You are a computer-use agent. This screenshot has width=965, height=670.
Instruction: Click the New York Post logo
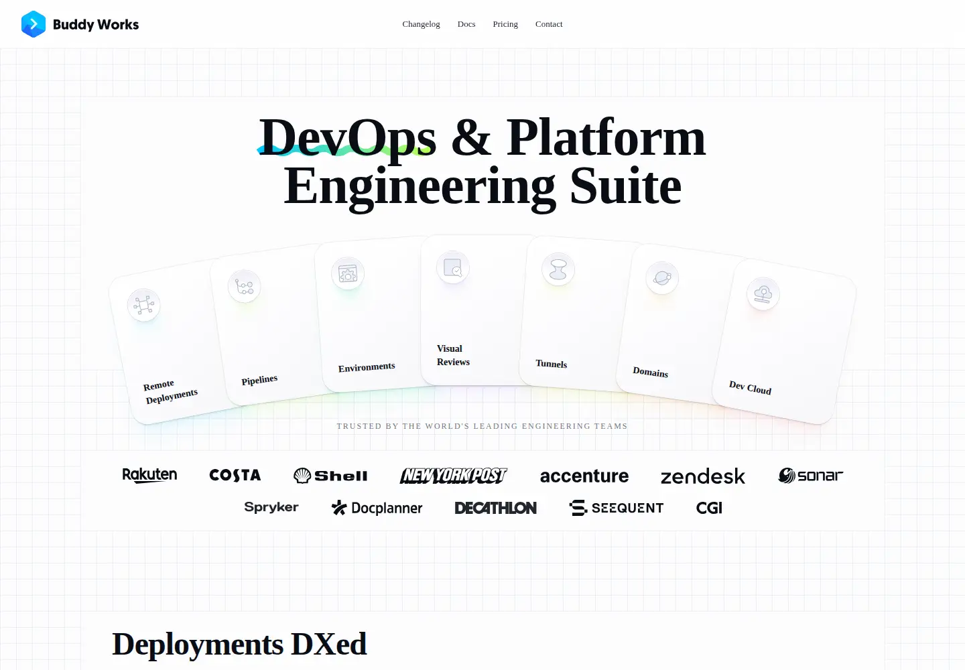tap(454, 475)
